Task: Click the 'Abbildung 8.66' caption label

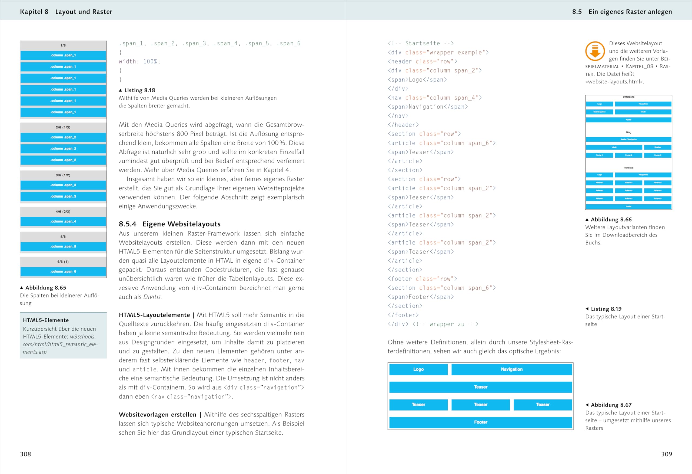Action: [x=611, y=219]
